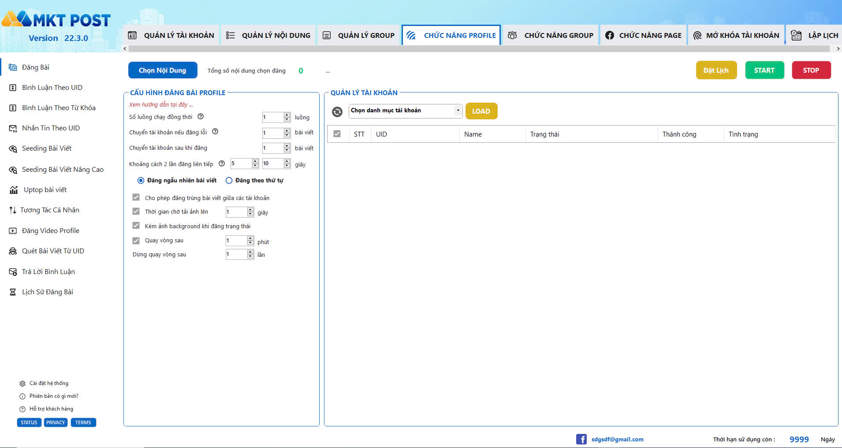Click the Chọn Nội Dung button
The width and height of the screenshot is (842, 448).
(163, 70)
